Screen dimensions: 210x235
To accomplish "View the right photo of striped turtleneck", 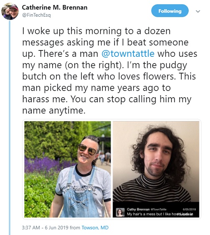I will click(x=156, y=169).
